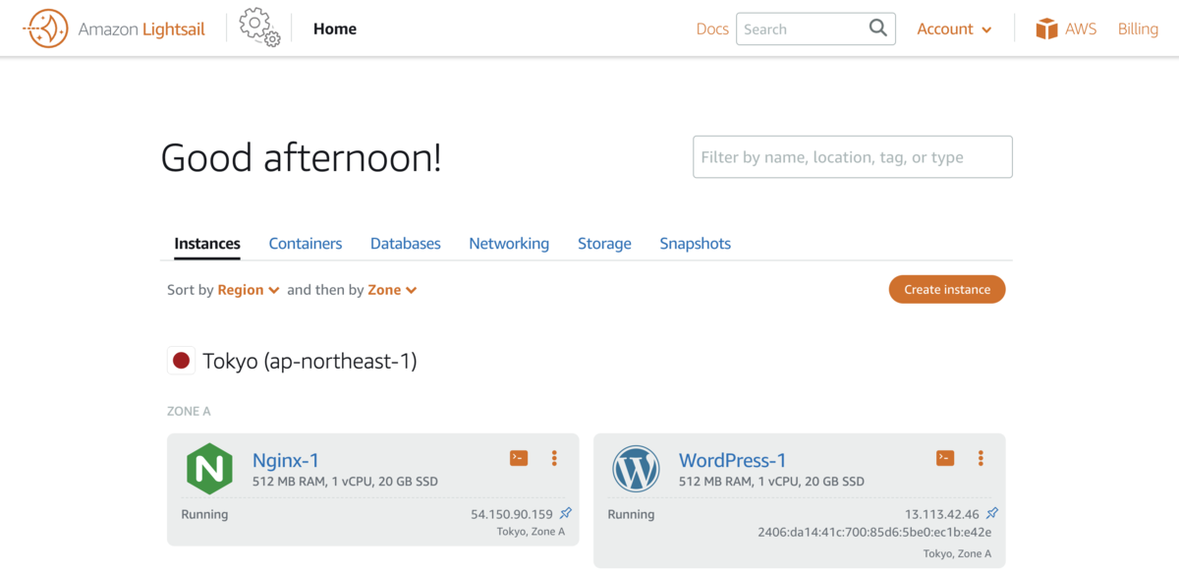The height and width of the screenshot is (575, 1179).
Task: Open the WordPress-1 browser SSH terminal icon
Action: pos(945,458)
